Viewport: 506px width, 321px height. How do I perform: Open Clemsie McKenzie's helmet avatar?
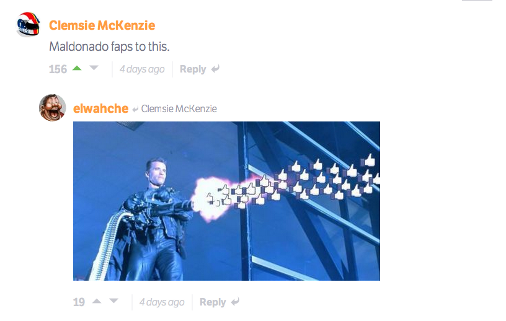point(28,25)
